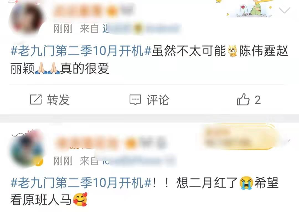Screen dimensions: 299x212
Task: Tap the repost share icon
Action: (36, 100)
